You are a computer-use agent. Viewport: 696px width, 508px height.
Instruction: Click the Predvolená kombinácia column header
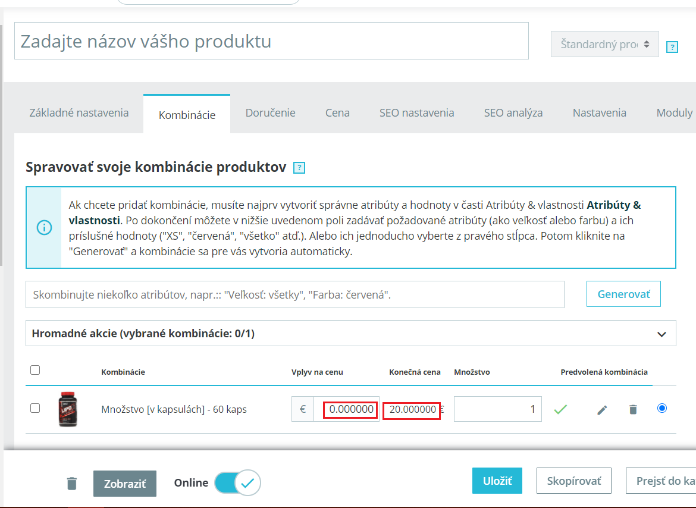point(604,372)
